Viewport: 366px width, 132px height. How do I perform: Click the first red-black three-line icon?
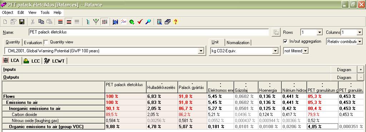pos(60,22)
